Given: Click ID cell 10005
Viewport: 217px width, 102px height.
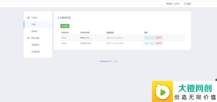Looking at the screenshot, I should (x=64, y=38).
